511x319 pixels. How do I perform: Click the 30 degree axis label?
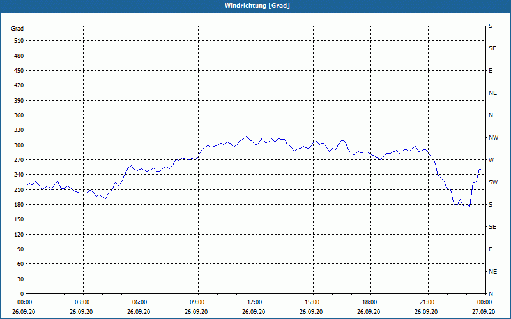click(20, 279)
